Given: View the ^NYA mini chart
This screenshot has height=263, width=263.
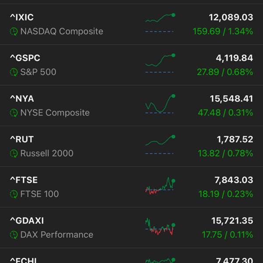Looking at the screenshot, I should pyautogui.click(x=160, y=104).
